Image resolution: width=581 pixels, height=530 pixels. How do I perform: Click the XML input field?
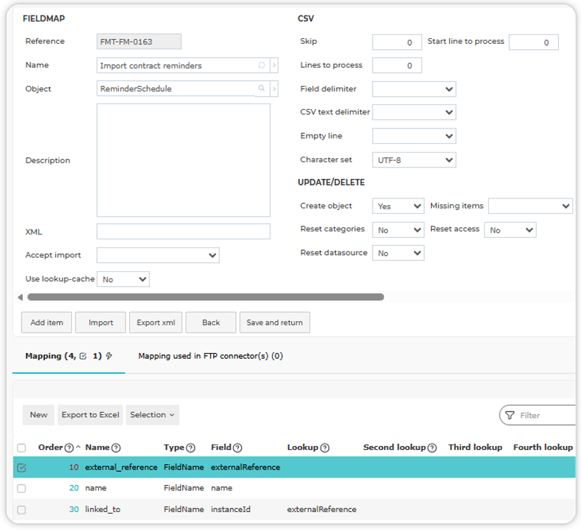(184, 231)
